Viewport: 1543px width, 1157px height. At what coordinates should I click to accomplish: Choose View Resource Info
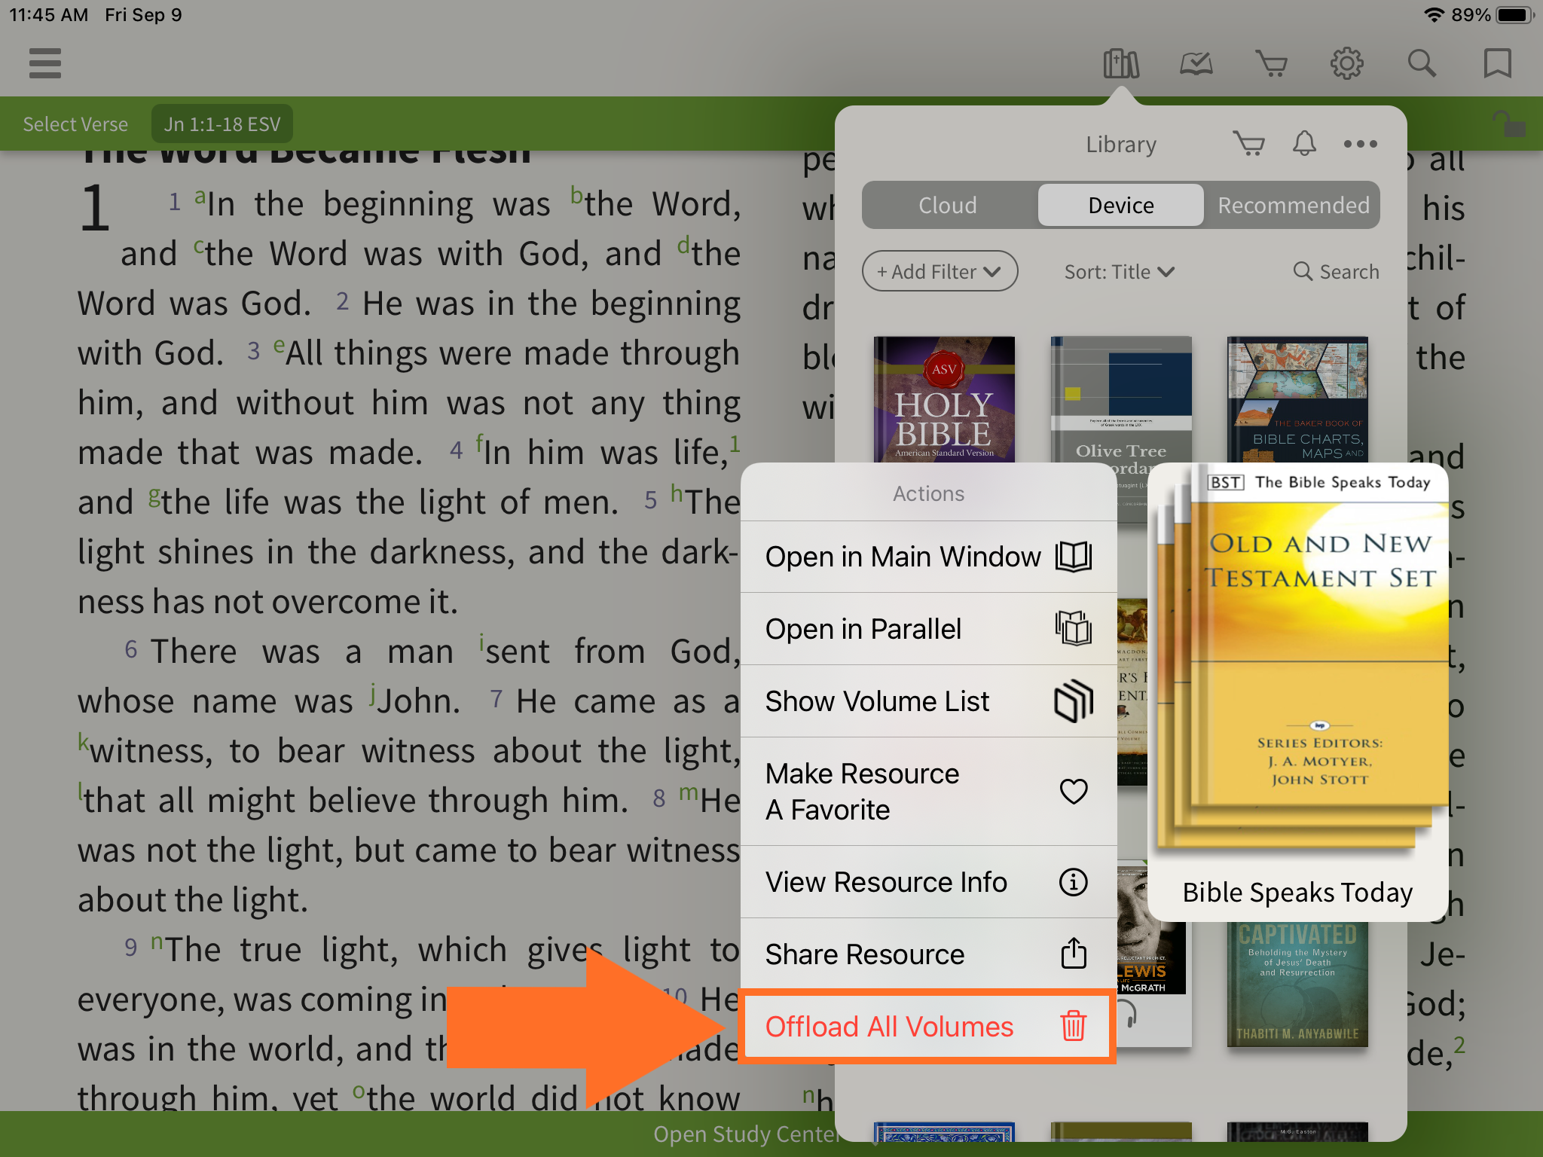[928, 882]
